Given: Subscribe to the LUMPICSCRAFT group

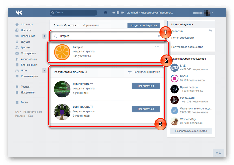Looking at the screenshot, I should pos(146,109).
